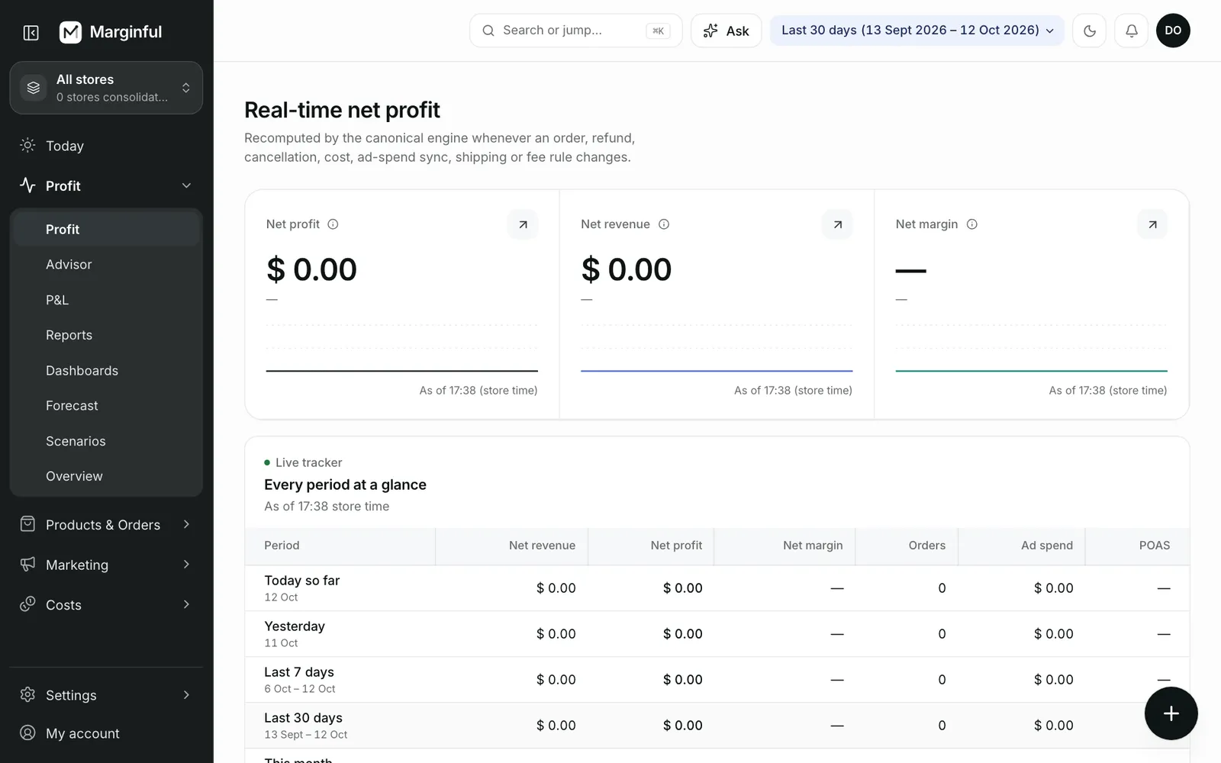Open the All stores switcher
The width and height of the screenshot is (1221, 763).
pos(106,88)
